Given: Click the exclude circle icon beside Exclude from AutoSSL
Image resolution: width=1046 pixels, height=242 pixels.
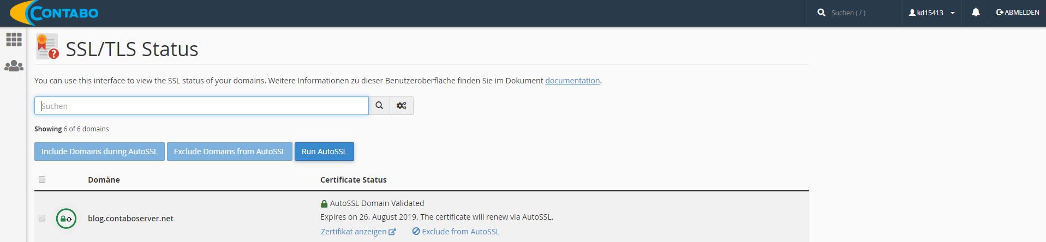Looking at the screenshot, I should coord(416,231).
